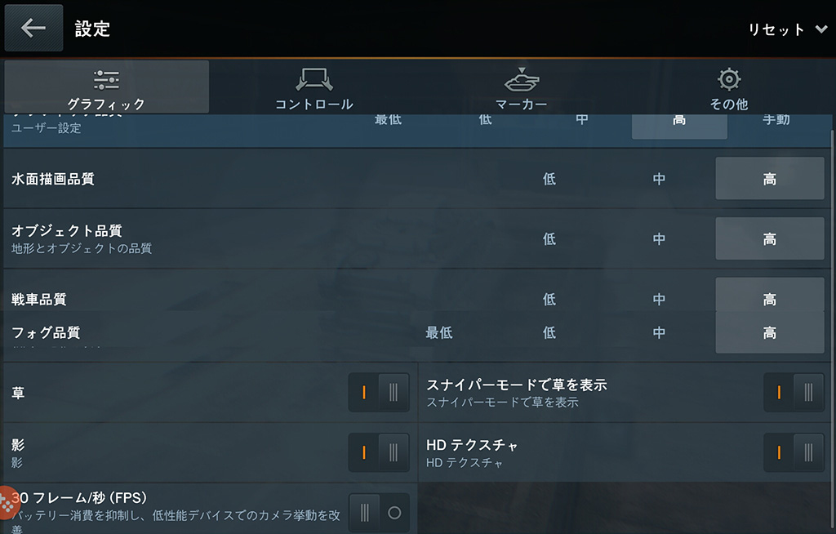The image size is (836, 534).
Task: Expand the リセット dropdown chevron
Action: [821, 29]
